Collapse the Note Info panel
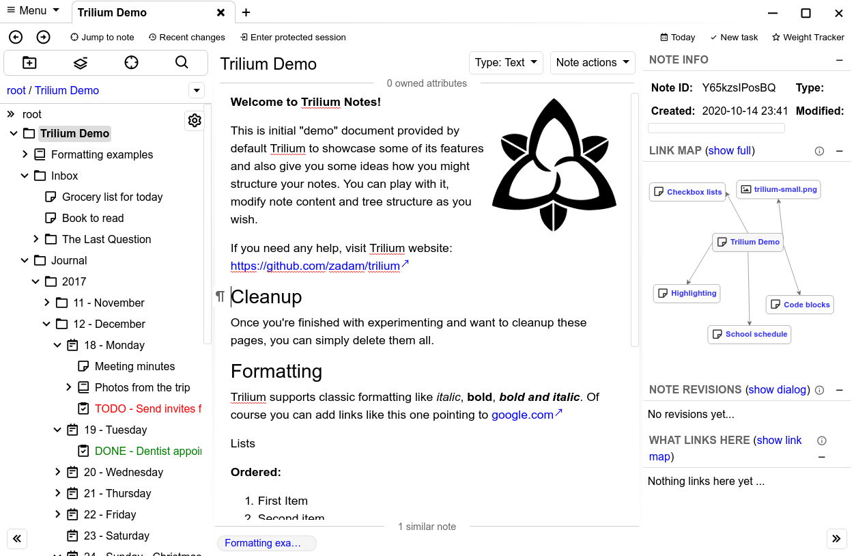854x556 pixels. (x=839, y=60)
